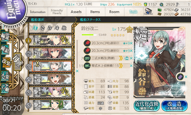
Task: Remove the 二式水戦改(熟練) equipment with its X
Action: (131, 58)
